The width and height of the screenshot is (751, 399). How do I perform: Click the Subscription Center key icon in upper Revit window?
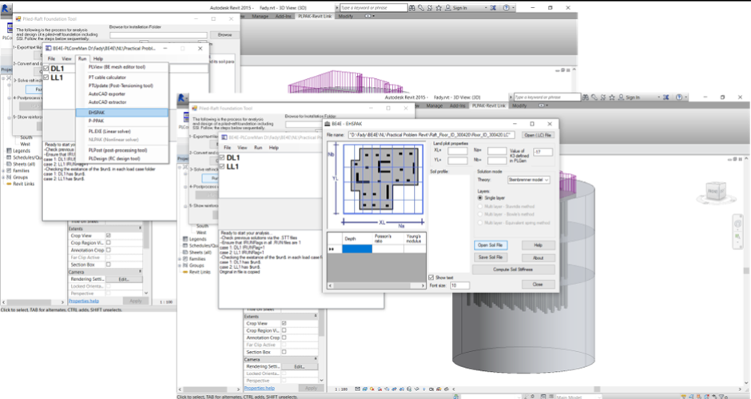420,8
